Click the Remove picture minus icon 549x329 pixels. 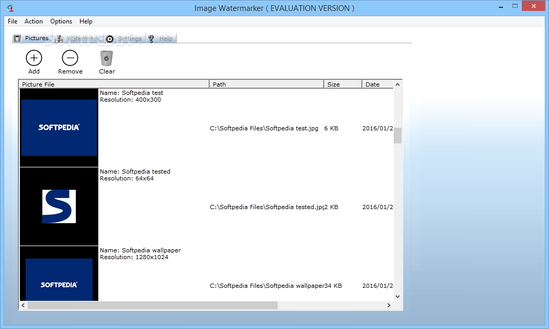[70, 58]
